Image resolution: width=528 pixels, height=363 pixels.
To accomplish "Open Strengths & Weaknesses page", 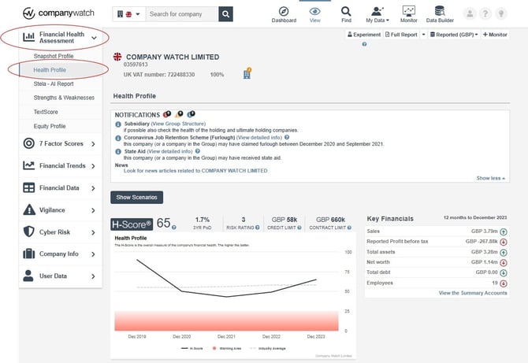I will click(x=64, y=98).
